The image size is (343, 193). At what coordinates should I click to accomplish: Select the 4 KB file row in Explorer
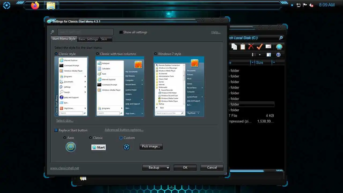251,116
